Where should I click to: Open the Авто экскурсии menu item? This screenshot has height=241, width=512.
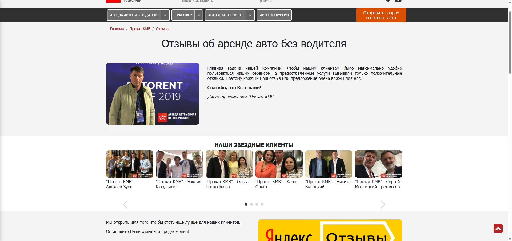pos(274,15)
